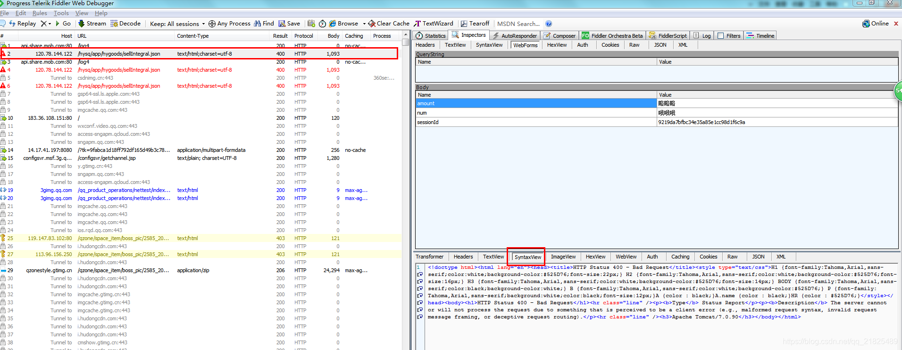The image size is (902, 350).
Task: Toggle Stream mode in toolbar
Action: pos(92,24)
